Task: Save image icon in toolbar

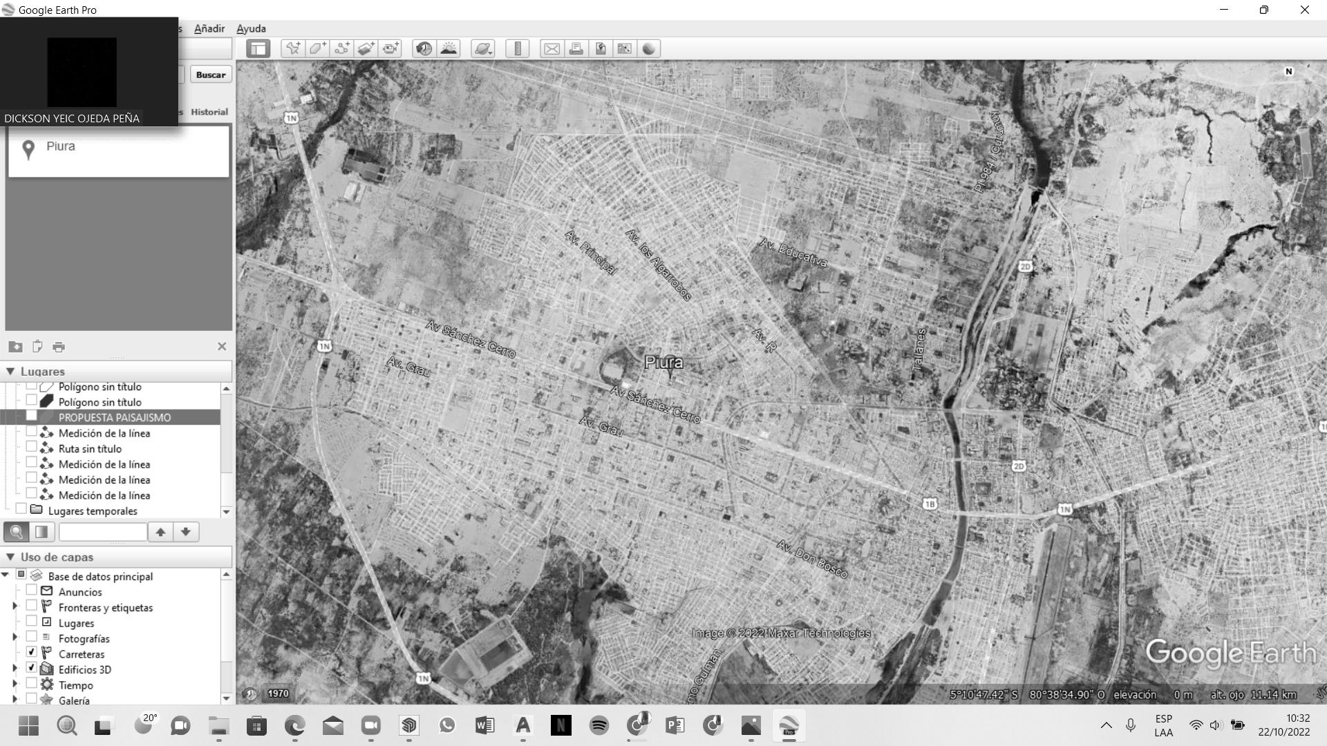Action: 600,48
